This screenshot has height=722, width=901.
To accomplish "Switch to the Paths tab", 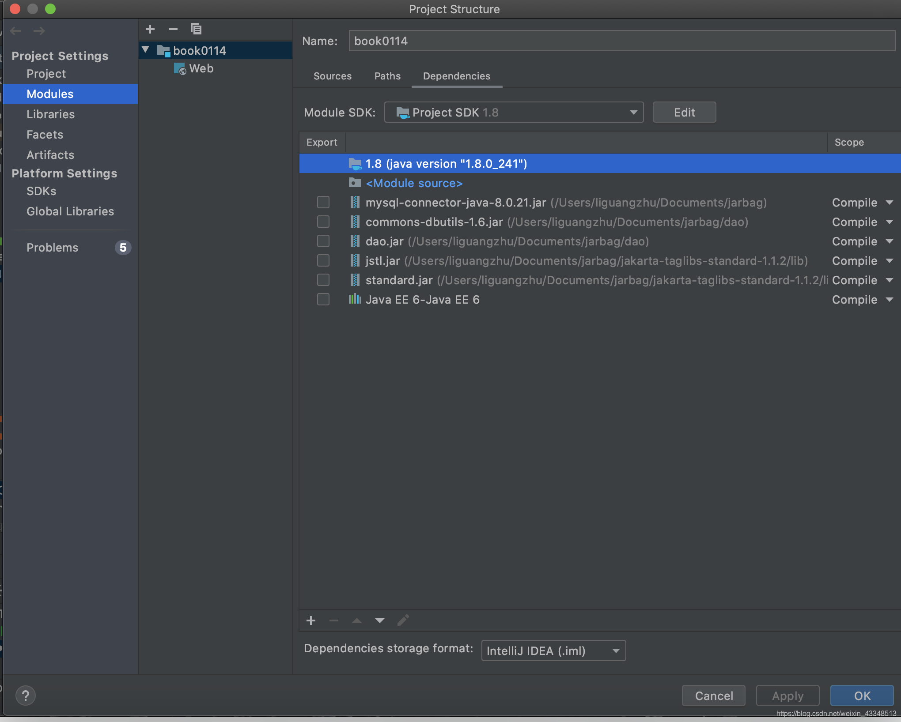I will pyautogui.click(x=387, y=75).
